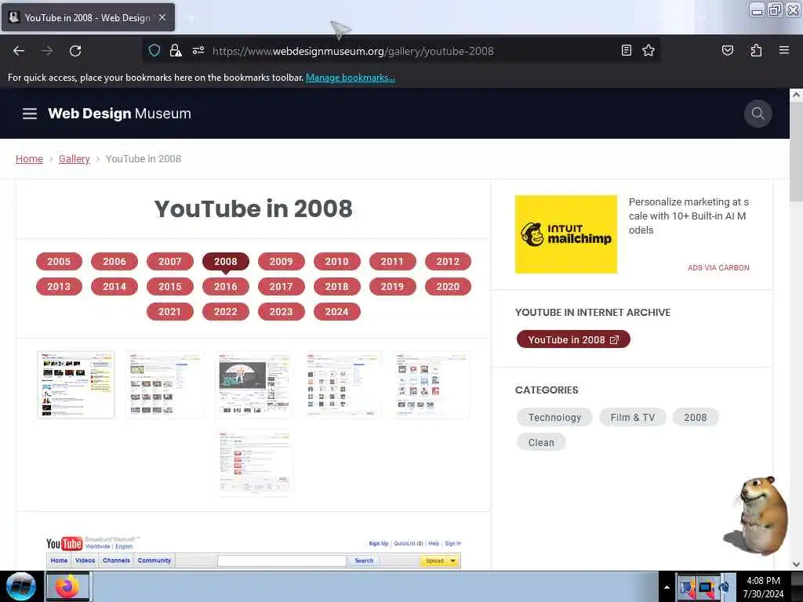Open the sixth thumbnail in second row
803x602 pixels.
(254, 463)
